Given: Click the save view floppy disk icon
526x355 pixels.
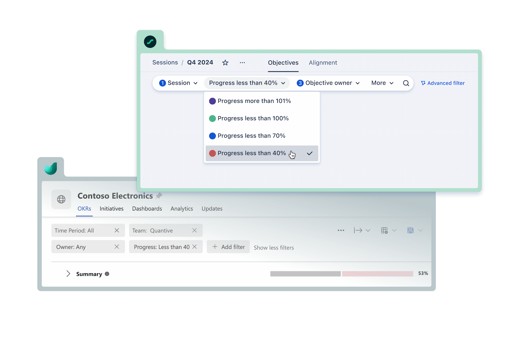Looking at the screenshot, I should 410,230.
